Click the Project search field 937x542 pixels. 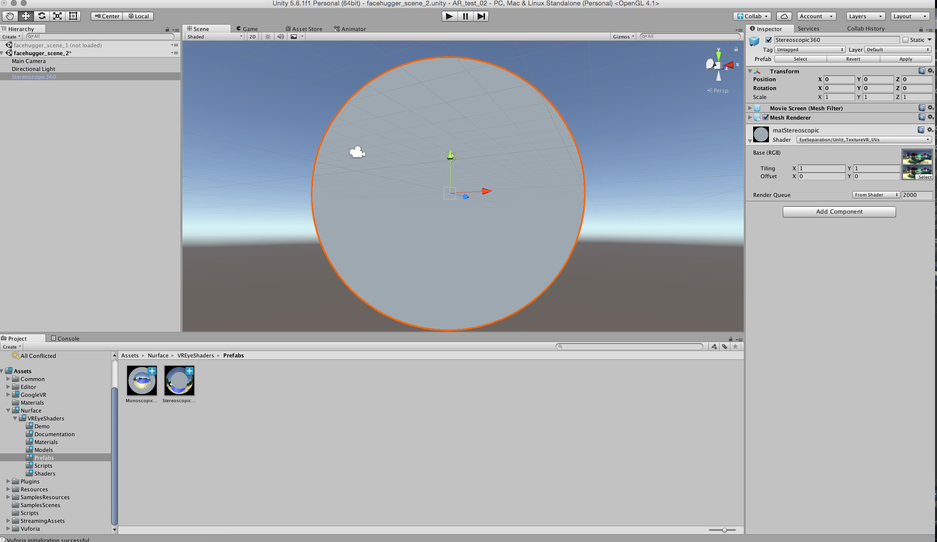[x=629, y=347]
